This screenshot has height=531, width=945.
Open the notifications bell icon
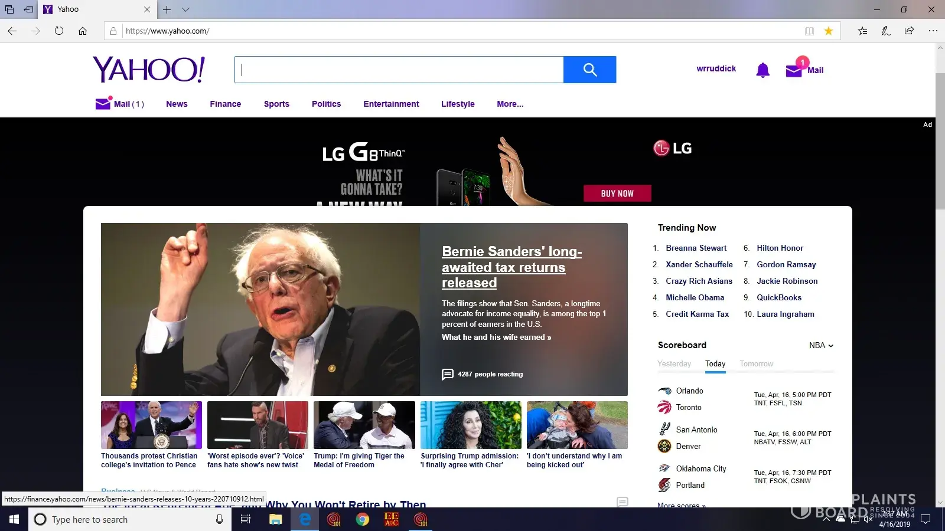tap(762, 70)
